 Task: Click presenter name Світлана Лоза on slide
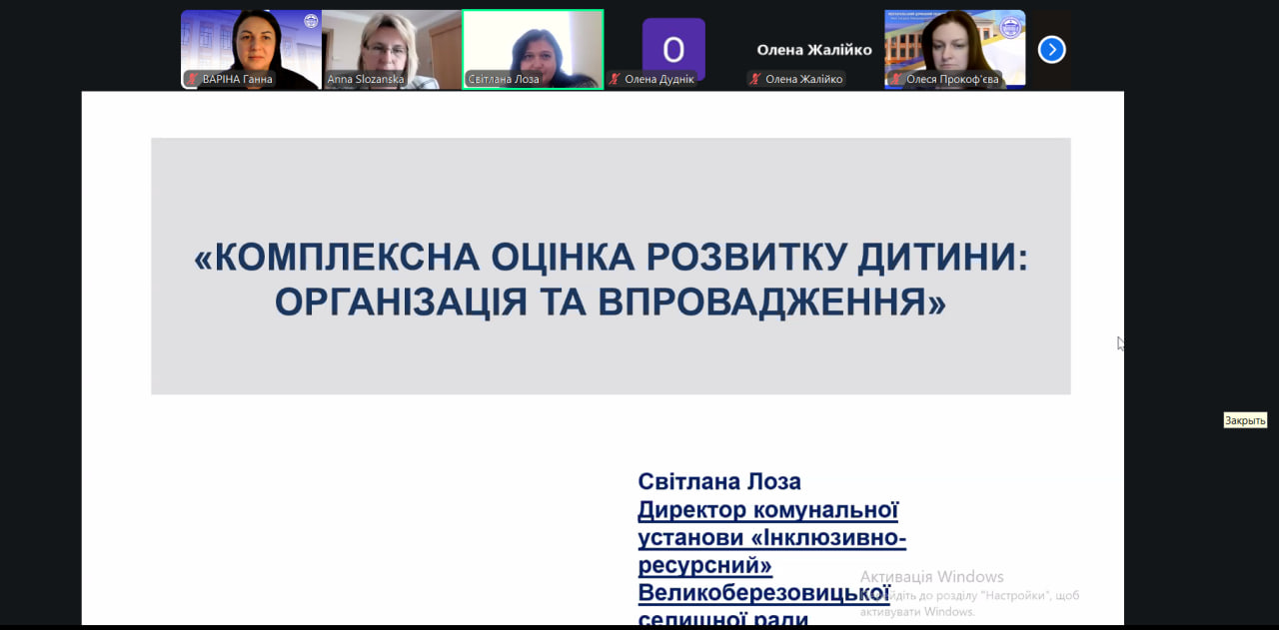tap(719, 481)
